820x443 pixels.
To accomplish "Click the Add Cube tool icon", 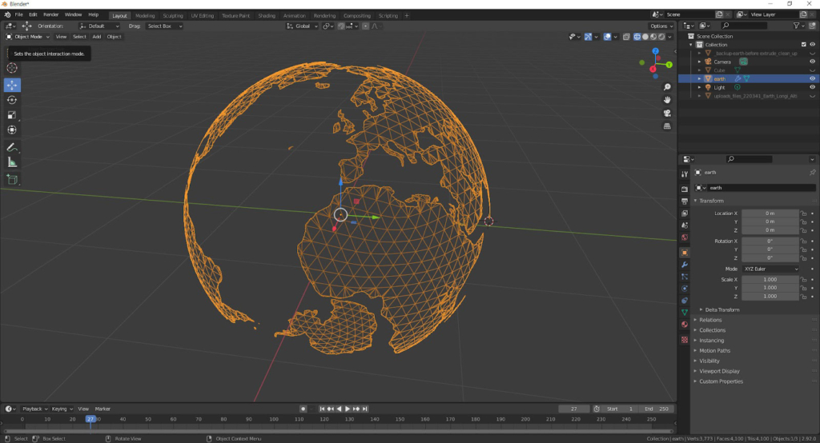I will [x=12, y=179].
